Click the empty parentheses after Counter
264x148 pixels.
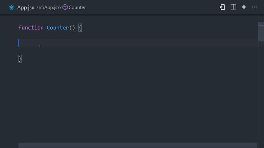click(72, 28)
